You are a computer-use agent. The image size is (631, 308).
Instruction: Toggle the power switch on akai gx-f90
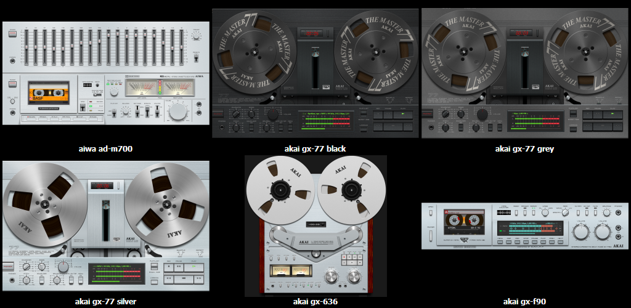(431, 236)
